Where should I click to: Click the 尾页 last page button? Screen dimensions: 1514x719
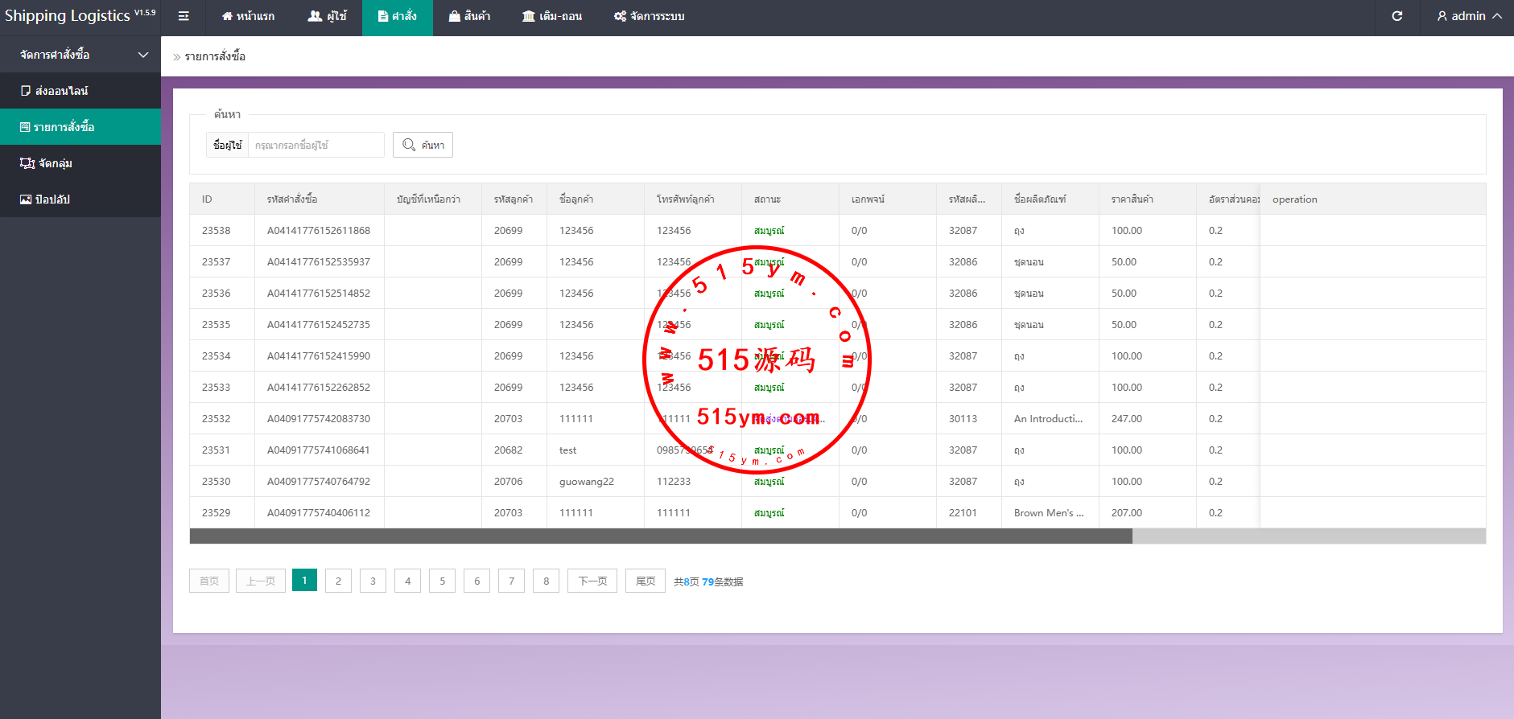(x=646, y=581)
